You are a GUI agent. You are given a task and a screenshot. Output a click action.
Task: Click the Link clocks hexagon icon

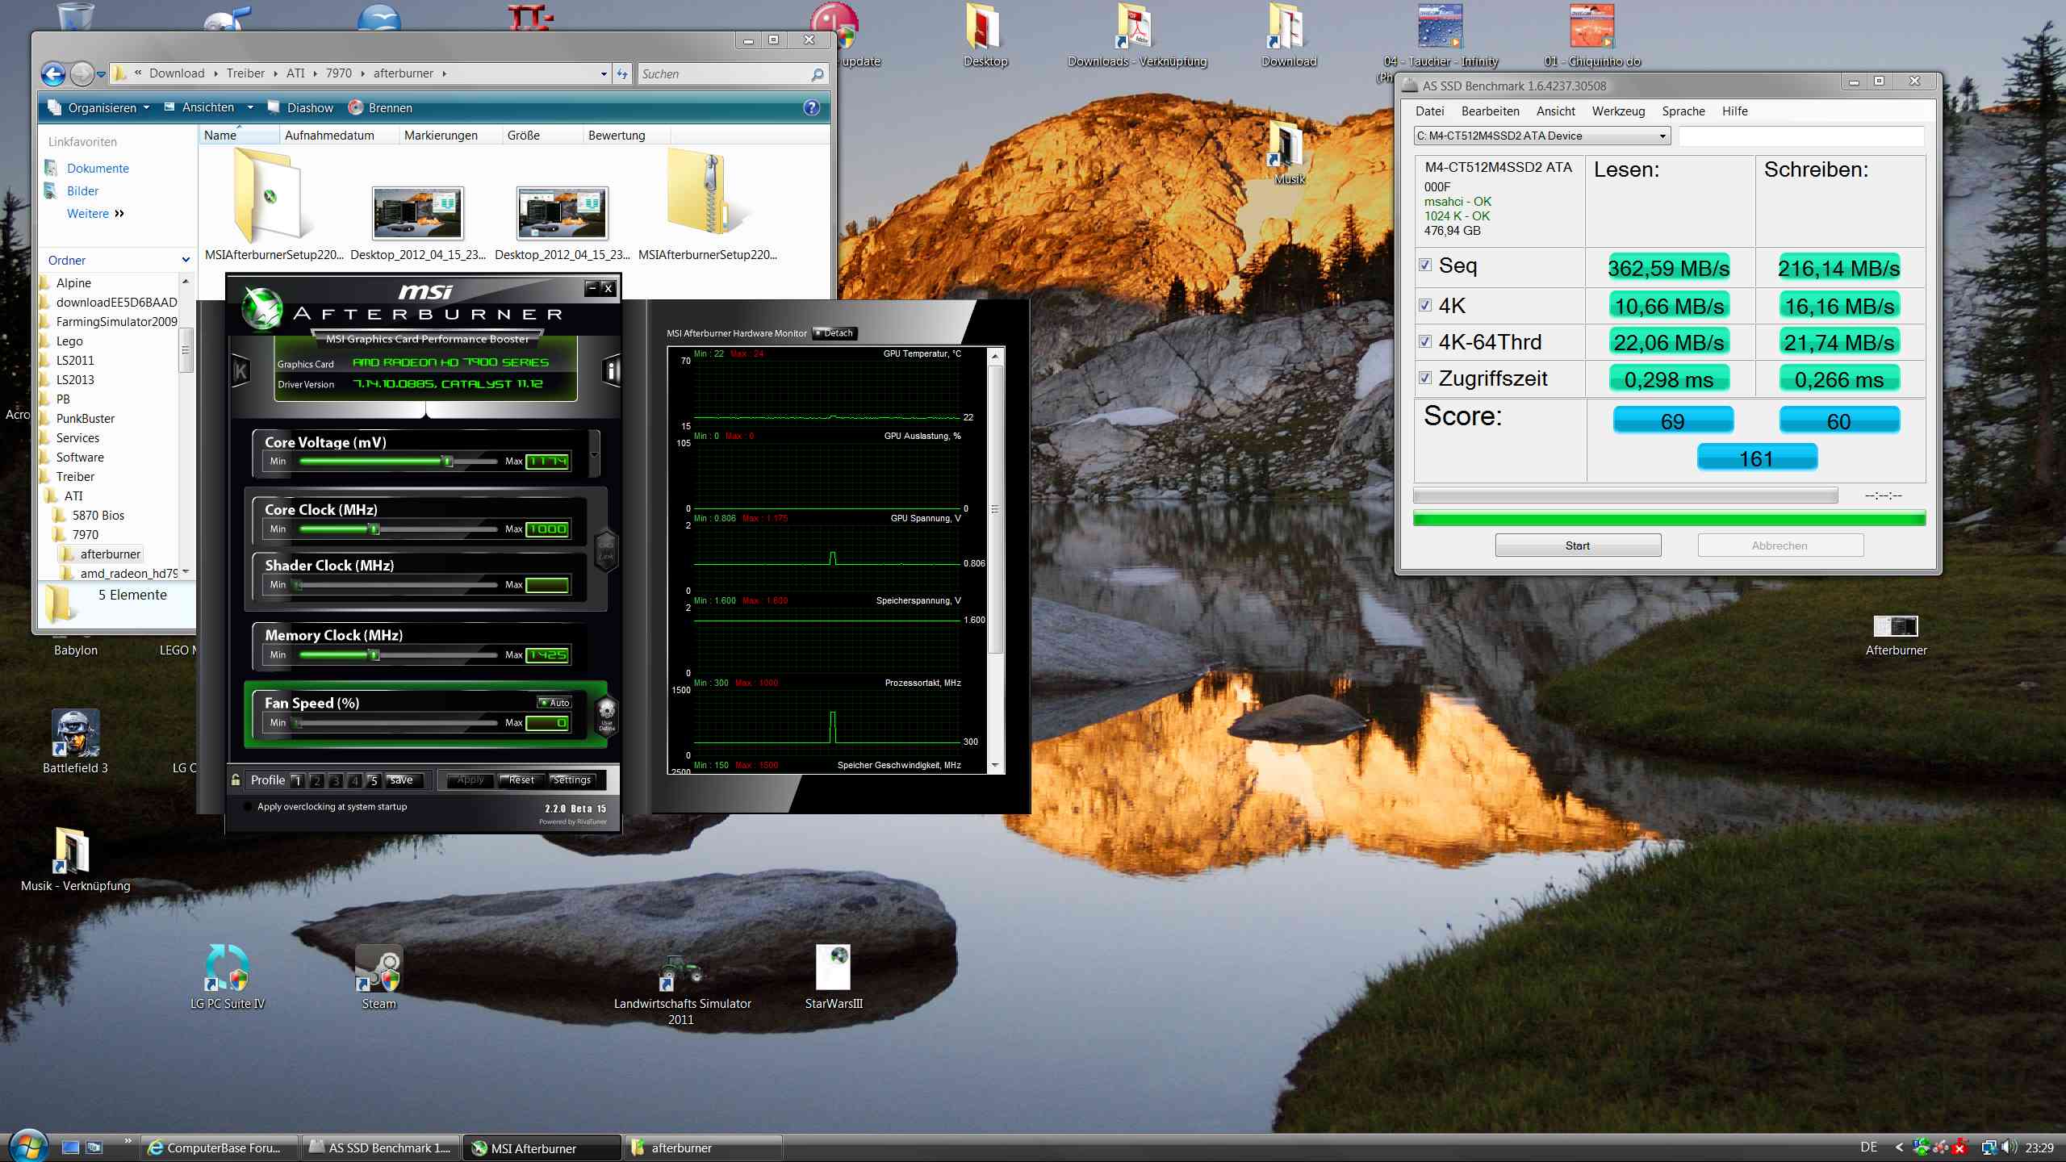(606, 551)
